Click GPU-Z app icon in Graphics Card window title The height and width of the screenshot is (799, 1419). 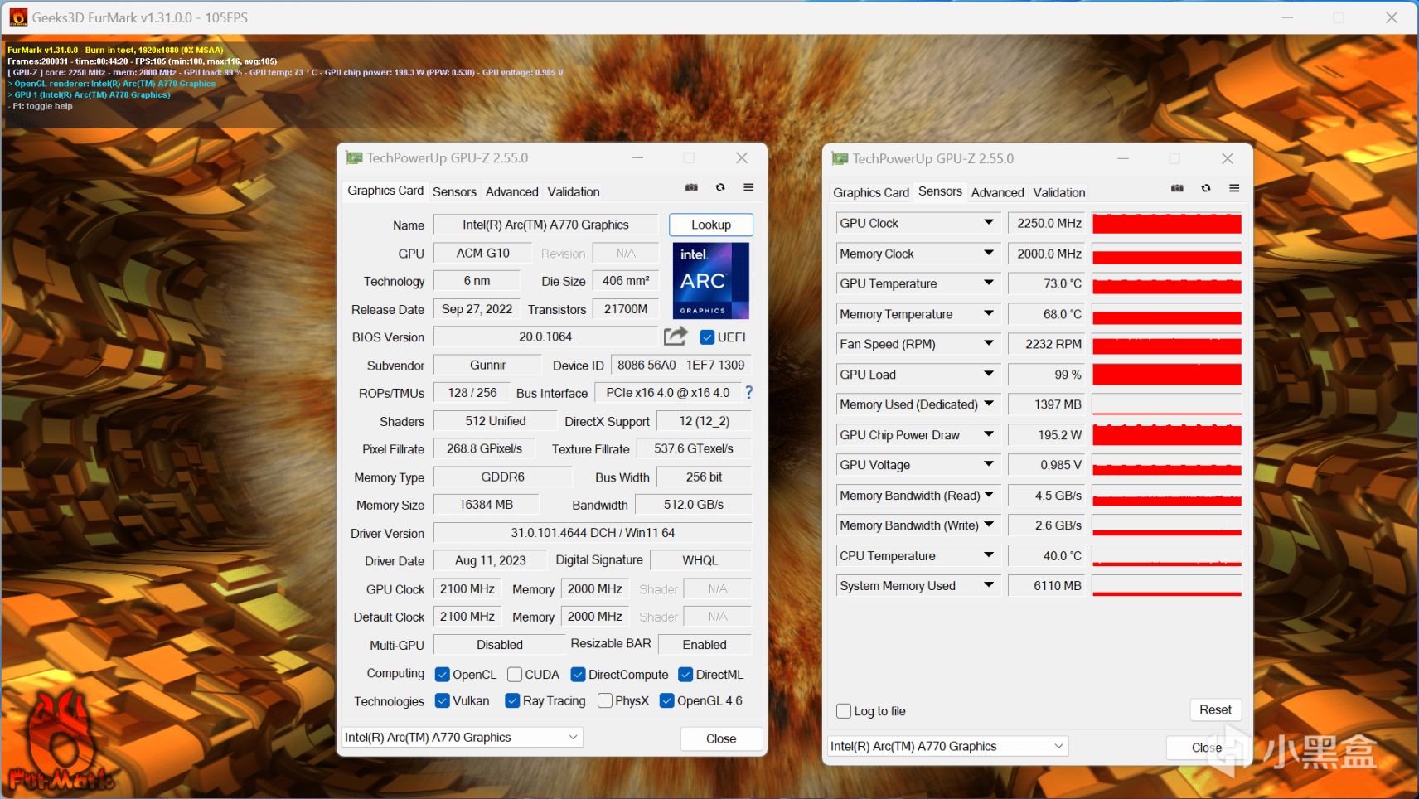coord(354,157)
